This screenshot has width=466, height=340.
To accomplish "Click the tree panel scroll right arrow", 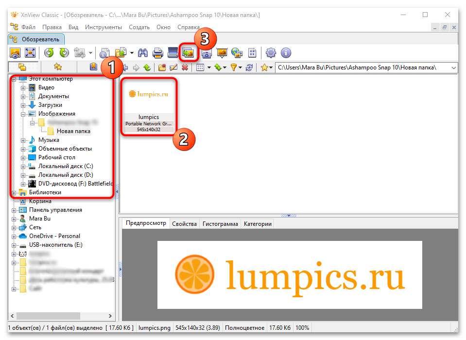I will [110, 316].
